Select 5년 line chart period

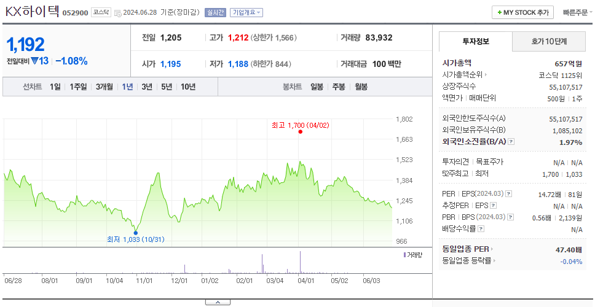click(x=167, y=87)
